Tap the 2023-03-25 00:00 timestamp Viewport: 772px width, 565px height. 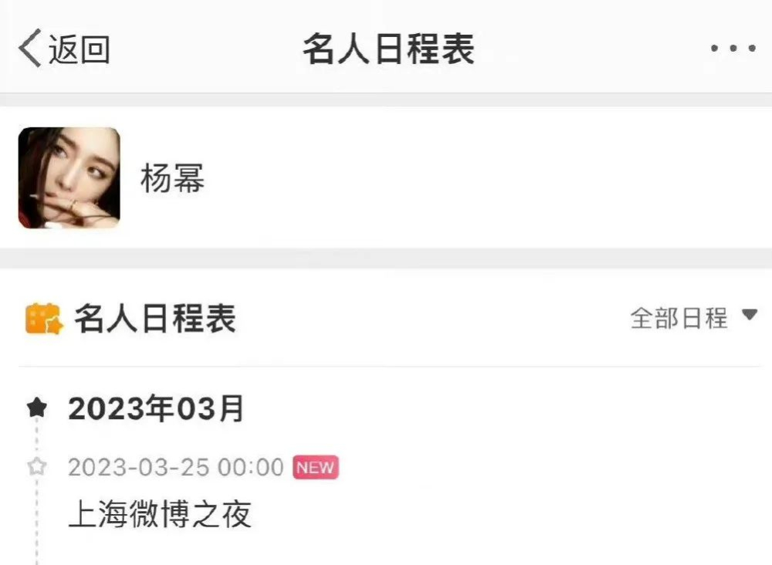(176, 467)
